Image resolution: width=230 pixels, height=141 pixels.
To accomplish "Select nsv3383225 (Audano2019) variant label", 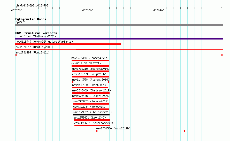I will coord(91,101).
